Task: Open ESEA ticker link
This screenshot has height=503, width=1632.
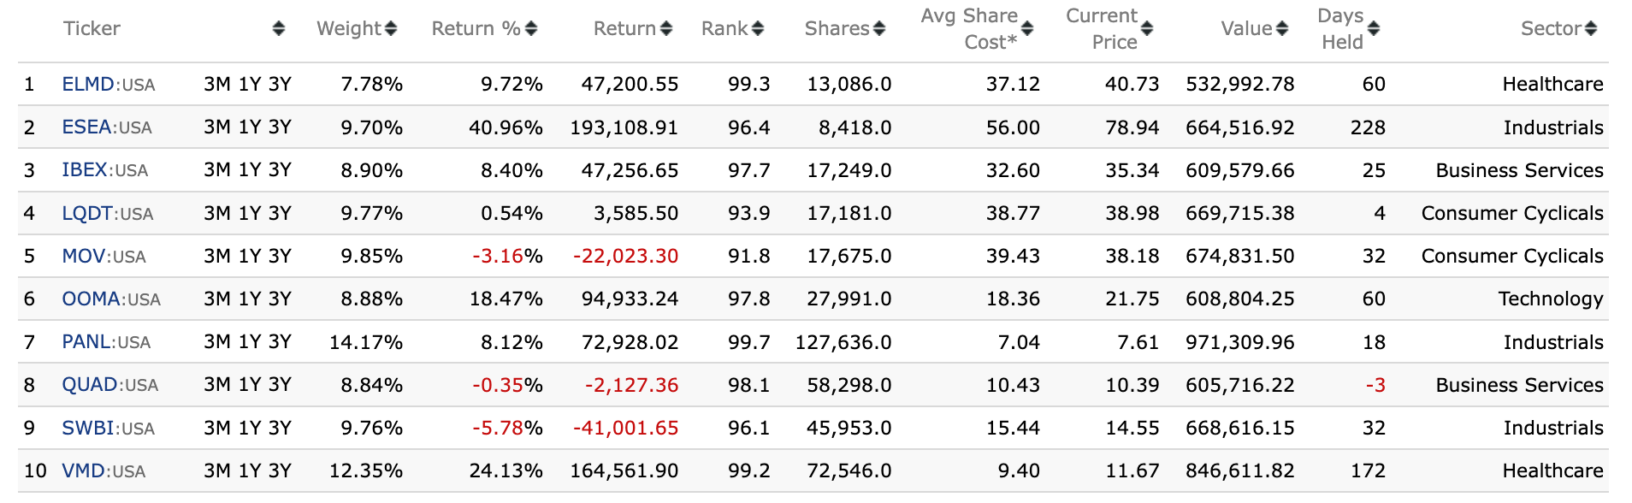Action: tap(87, 127)
